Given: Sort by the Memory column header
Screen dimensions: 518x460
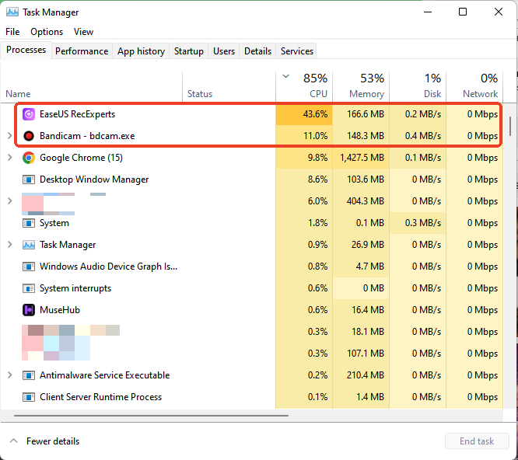Looking at the screenshot, I should coord(361,85).
